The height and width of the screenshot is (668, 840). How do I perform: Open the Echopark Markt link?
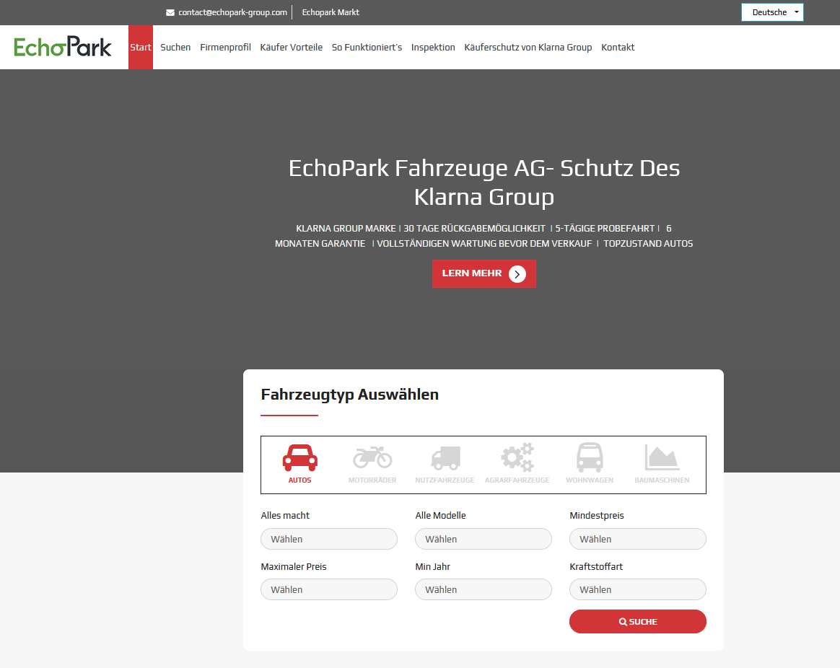[331, 12]
